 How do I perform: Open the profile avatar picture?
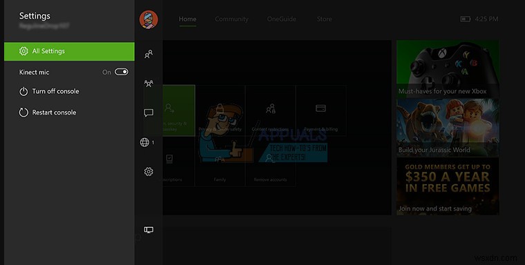pos(149,19)
